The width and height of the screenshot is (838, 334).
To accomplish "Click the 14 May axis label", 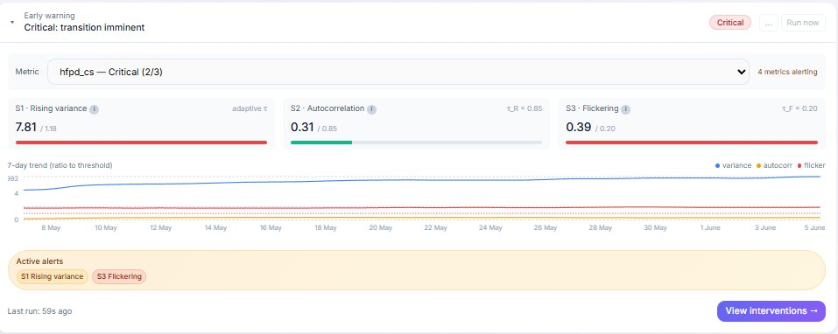I will pos(216,228).
